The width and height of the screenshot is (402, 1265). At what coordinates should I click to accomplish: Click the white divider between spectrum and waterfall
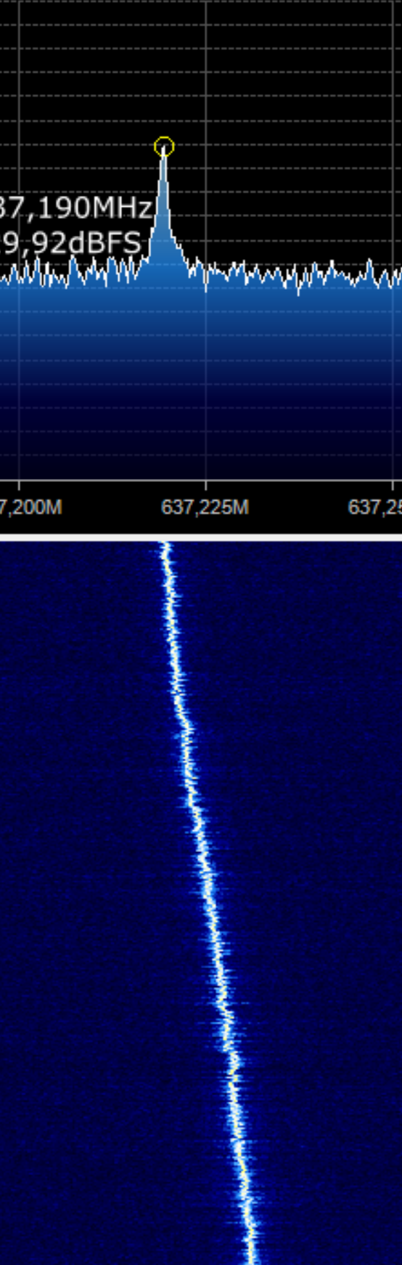pyautogui.click(x=201, y=537)
